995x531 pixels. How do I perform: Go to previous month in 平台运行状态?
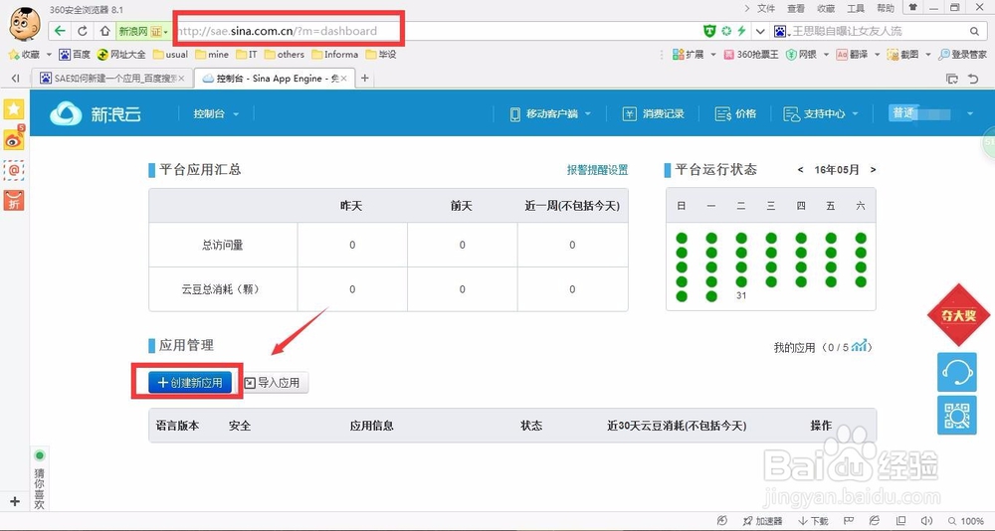(800, 170)
